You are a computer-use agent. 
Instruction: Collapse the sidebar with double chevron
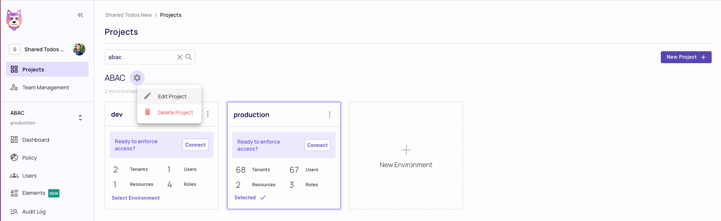click(80, 15)
